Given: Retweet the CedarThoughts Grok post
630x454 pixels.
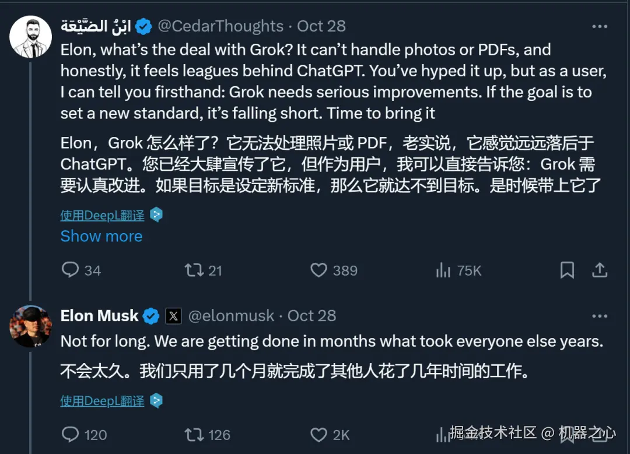Looking at the screenshot, I should [x=194, y=270].
